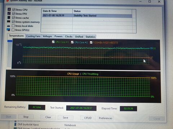Click the FPU icon beside Stress FPU
Image resolution: width=173 pixels, height=129 pixels.
pos(9,13)
